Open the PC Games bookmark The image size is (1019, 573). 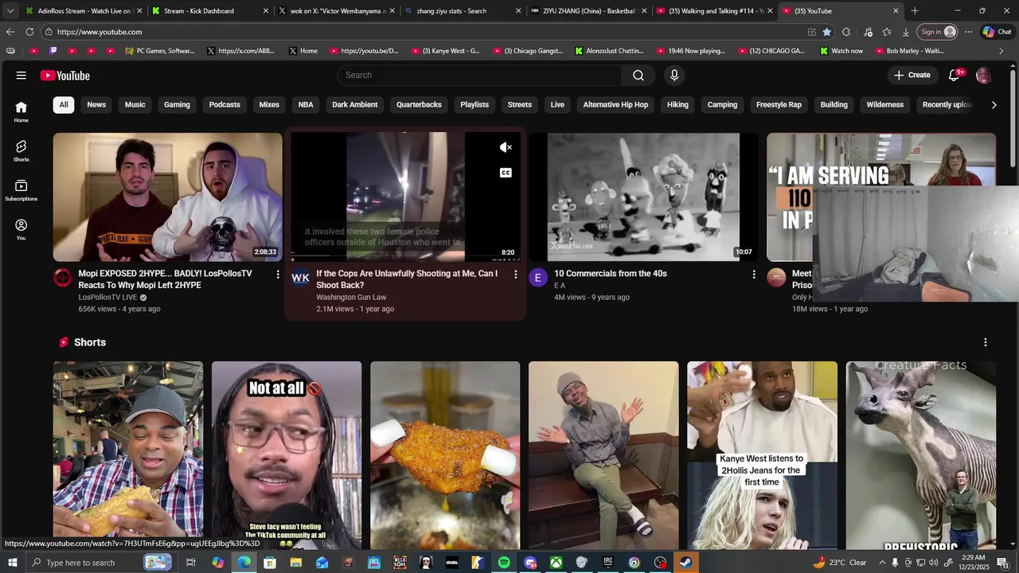[x=161, y=51]
